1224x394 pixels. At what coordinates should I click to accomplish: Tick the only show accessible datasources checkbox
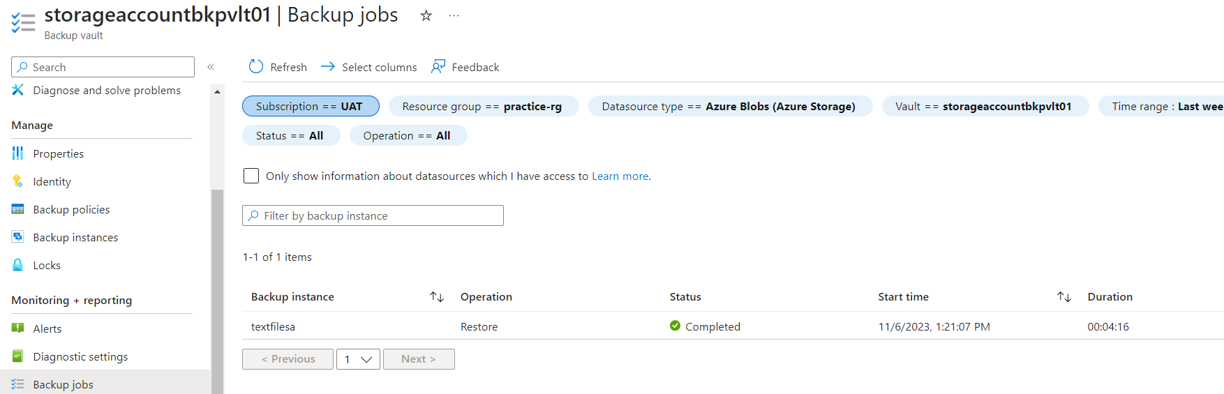click(251, 176)
